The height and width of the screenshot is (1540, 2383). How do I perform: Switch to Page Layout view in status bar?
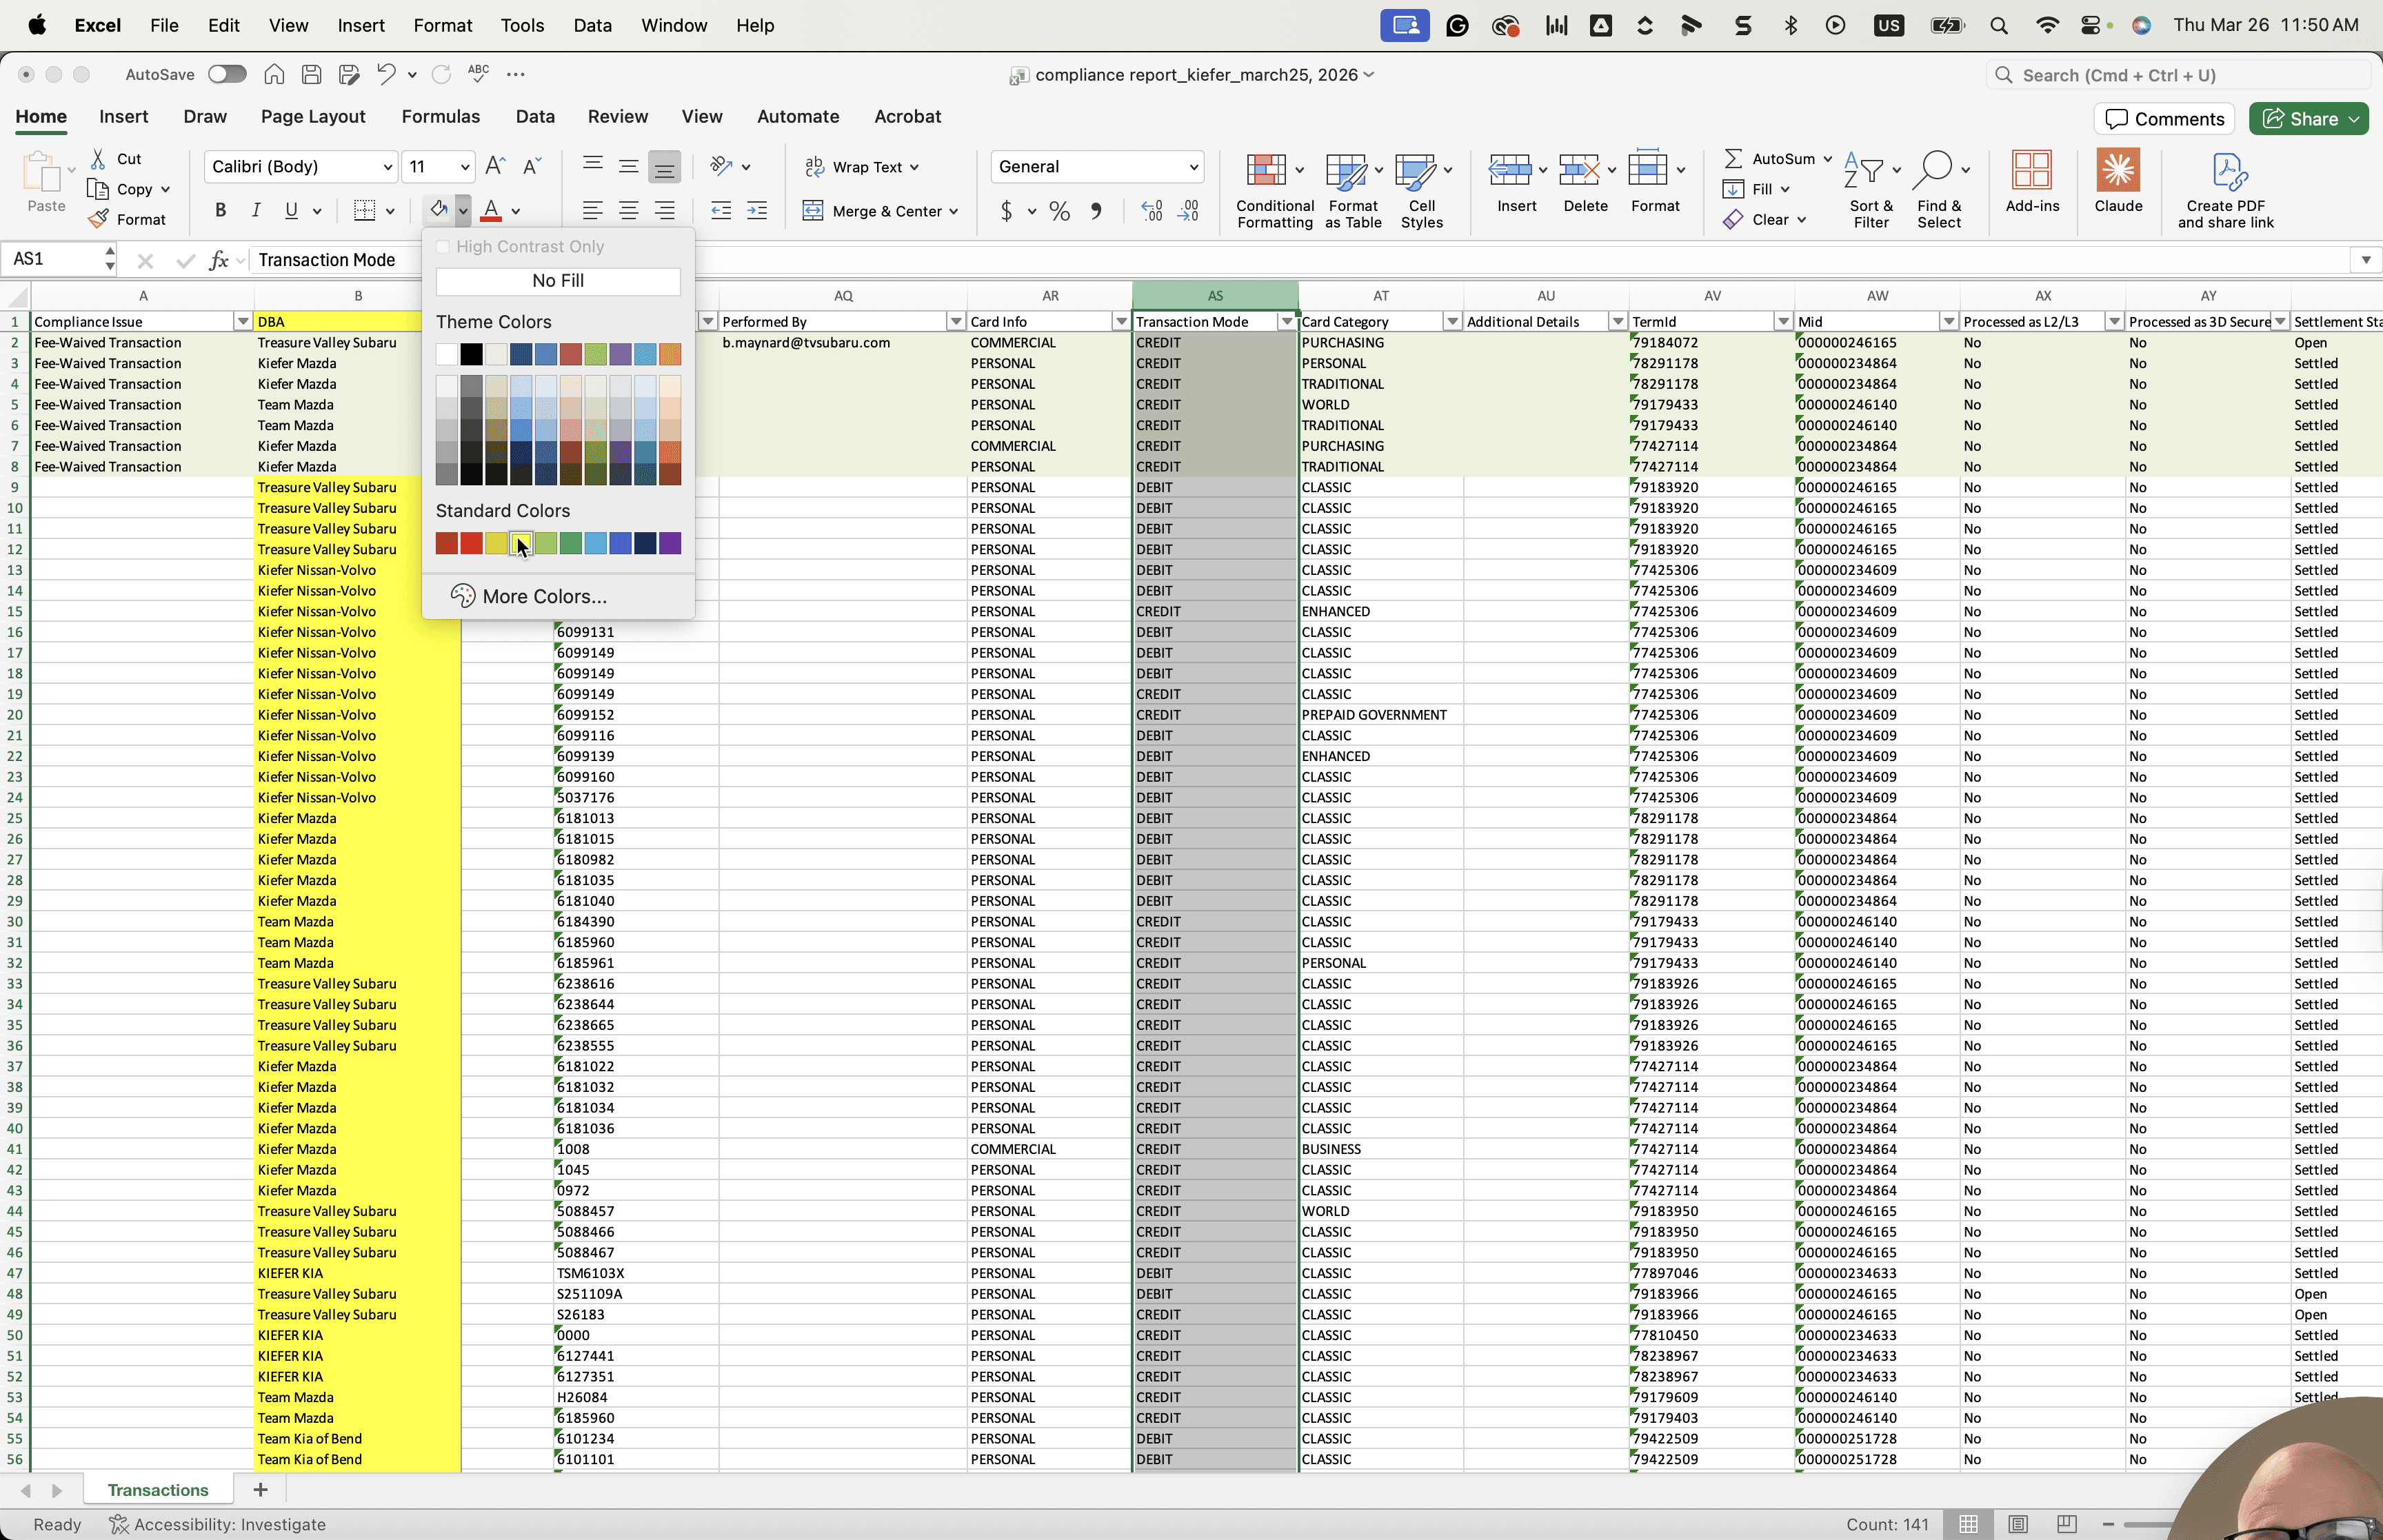pyautogui.click(x=2017, y=1524)
